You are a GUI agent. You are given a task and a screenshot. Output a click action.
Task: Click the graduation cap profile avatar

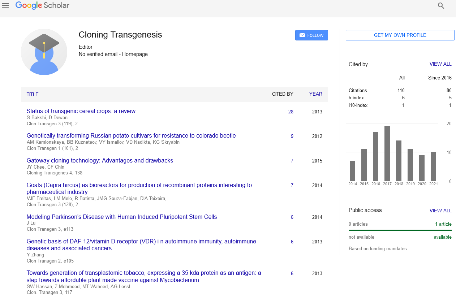pyautogui.click(x=44, y=52)
